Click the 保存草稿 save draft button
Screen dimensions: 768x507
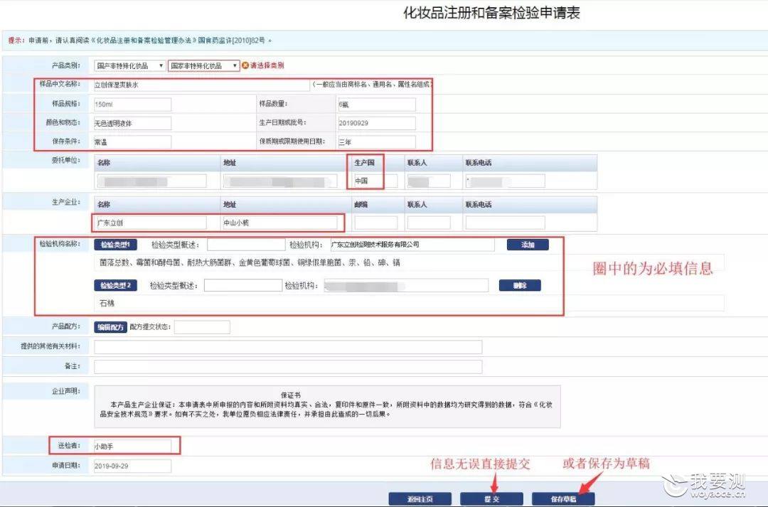pos(563,498)
